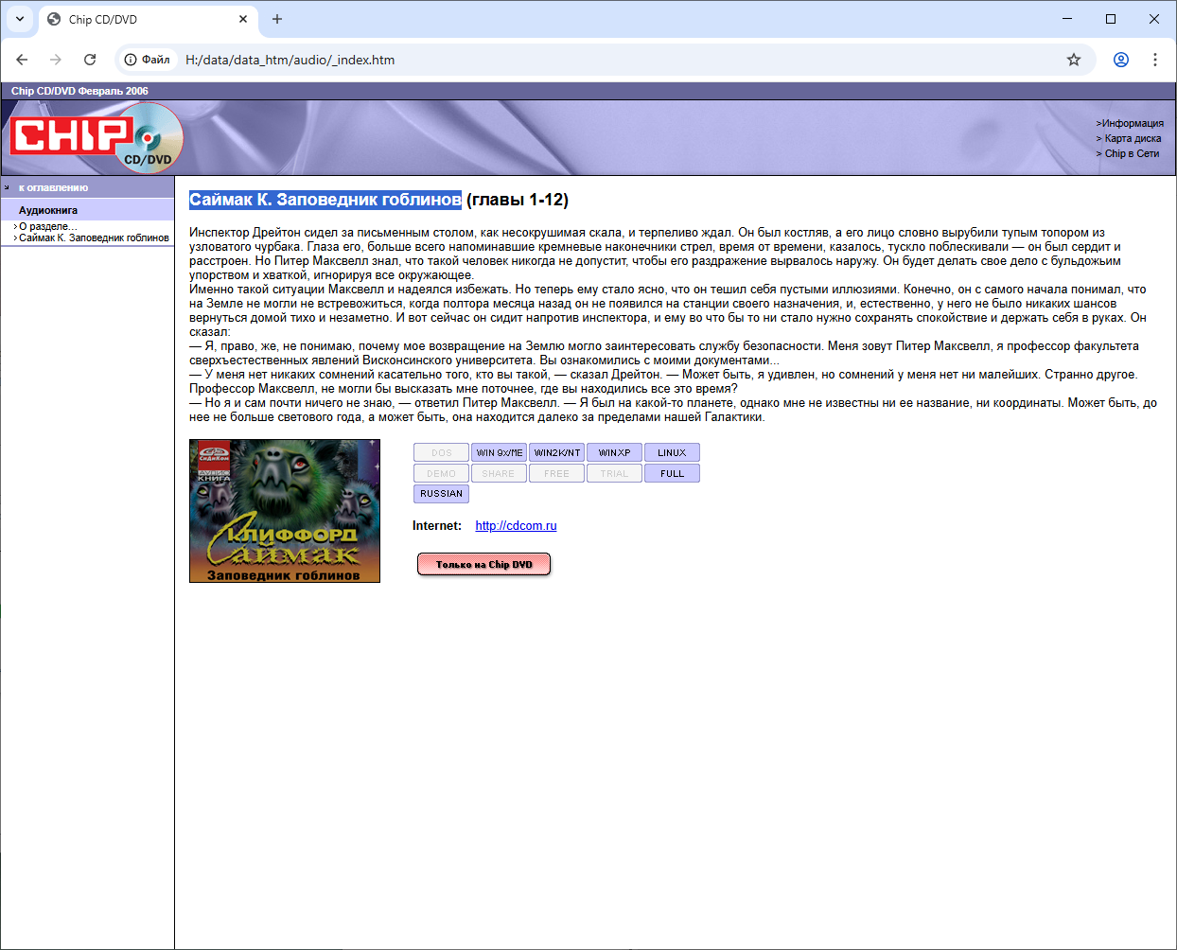Screen dimensions: 1177x950
Task: Click the Internet: label
Action: [x=437, y=525]
